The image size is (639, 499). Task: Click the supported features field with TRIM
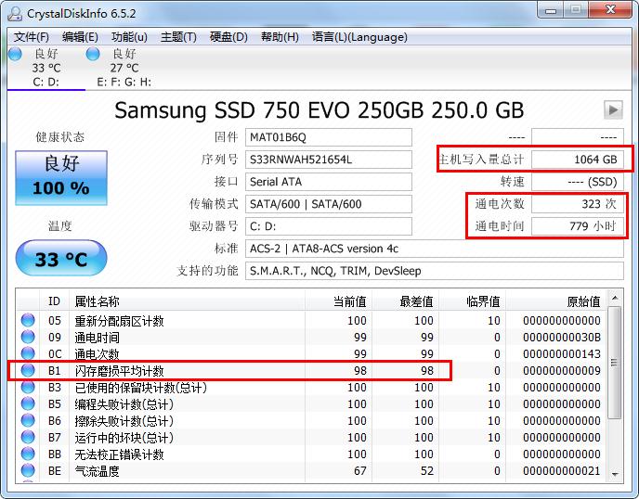point(435,271)
